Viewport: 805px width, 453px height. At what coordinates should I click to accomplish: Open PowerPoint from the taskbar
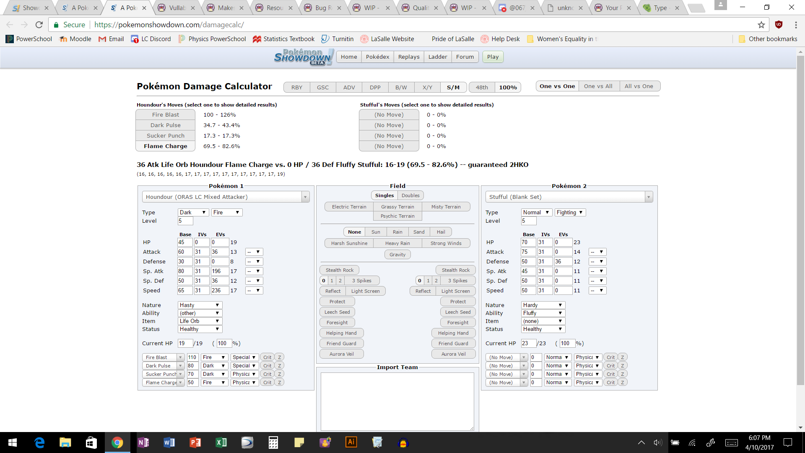195,443
